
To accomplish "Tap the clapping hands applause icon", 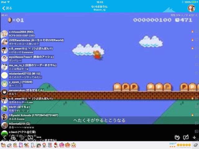I will pos(177,137).
